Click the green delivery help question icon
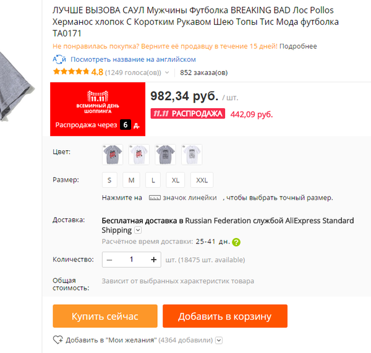 (236, 242)
